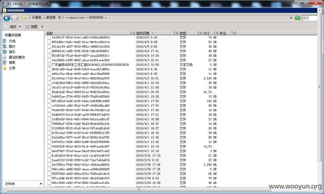This screenshot has height=194, width=324.
Task: Click the 收藏夹链接 favorites header
Action: tap(13, 35)
